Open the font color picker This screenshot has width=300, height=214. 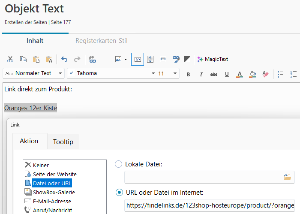pyautogui.click(x=240, y=74)
